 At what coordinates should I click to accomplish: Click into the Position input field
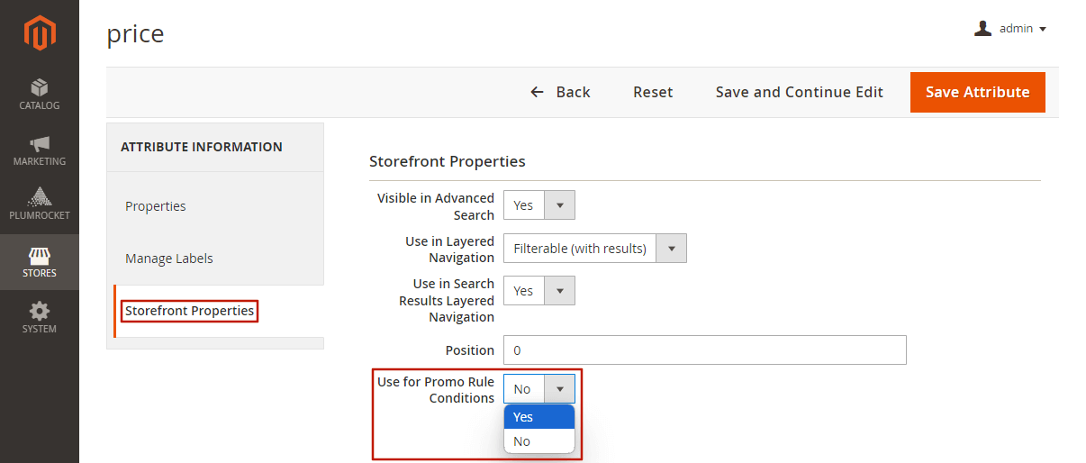[704, 350]
